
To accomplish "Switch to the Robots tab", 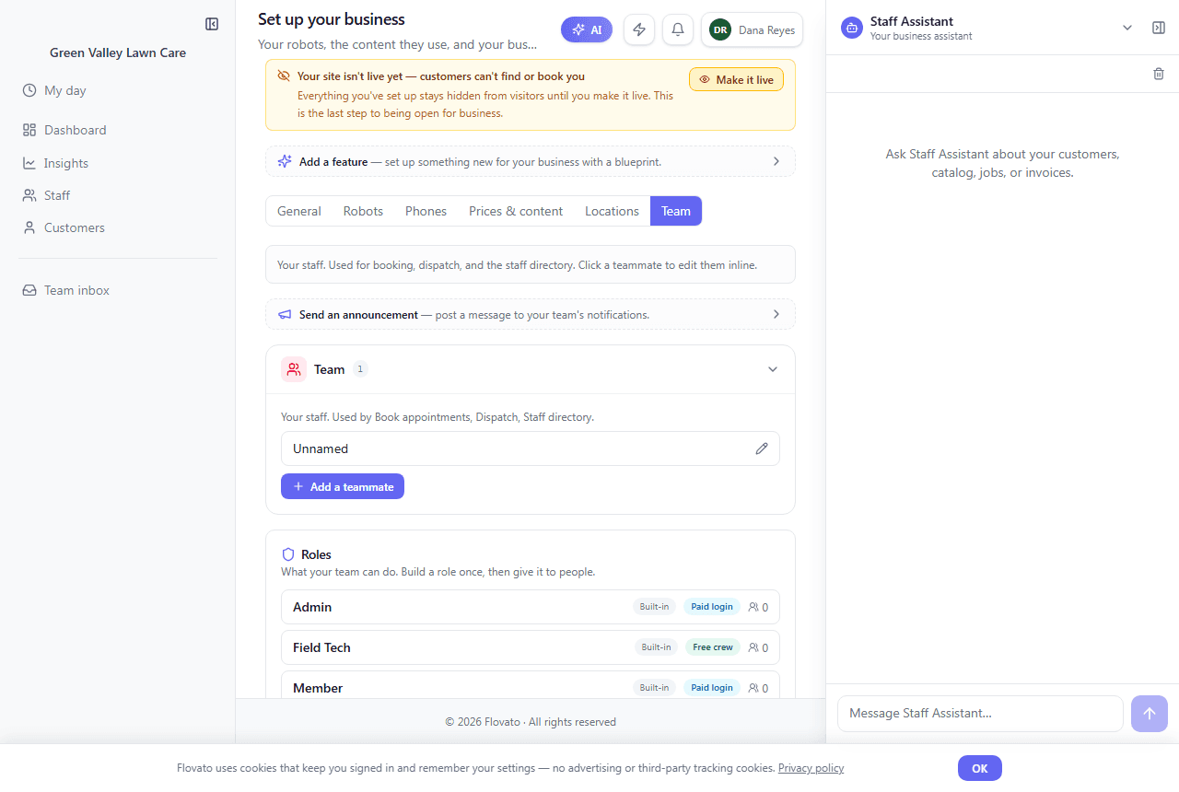I will tap(363, 211).
